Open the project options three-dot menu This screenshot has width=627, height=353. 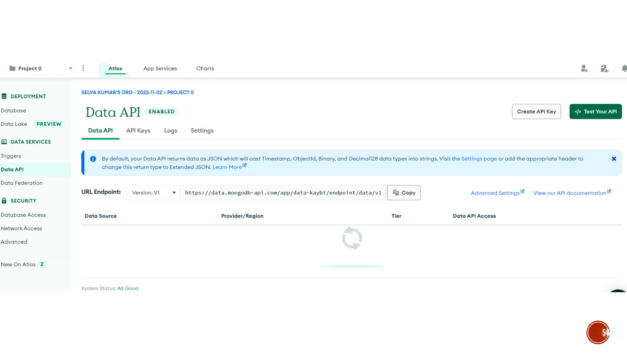click(83, 68)
